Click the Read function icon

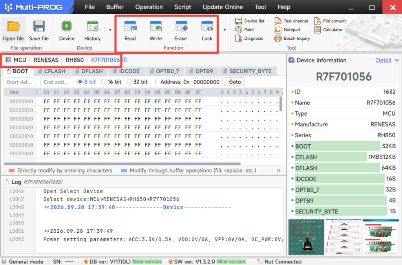[x=130, y=26]
